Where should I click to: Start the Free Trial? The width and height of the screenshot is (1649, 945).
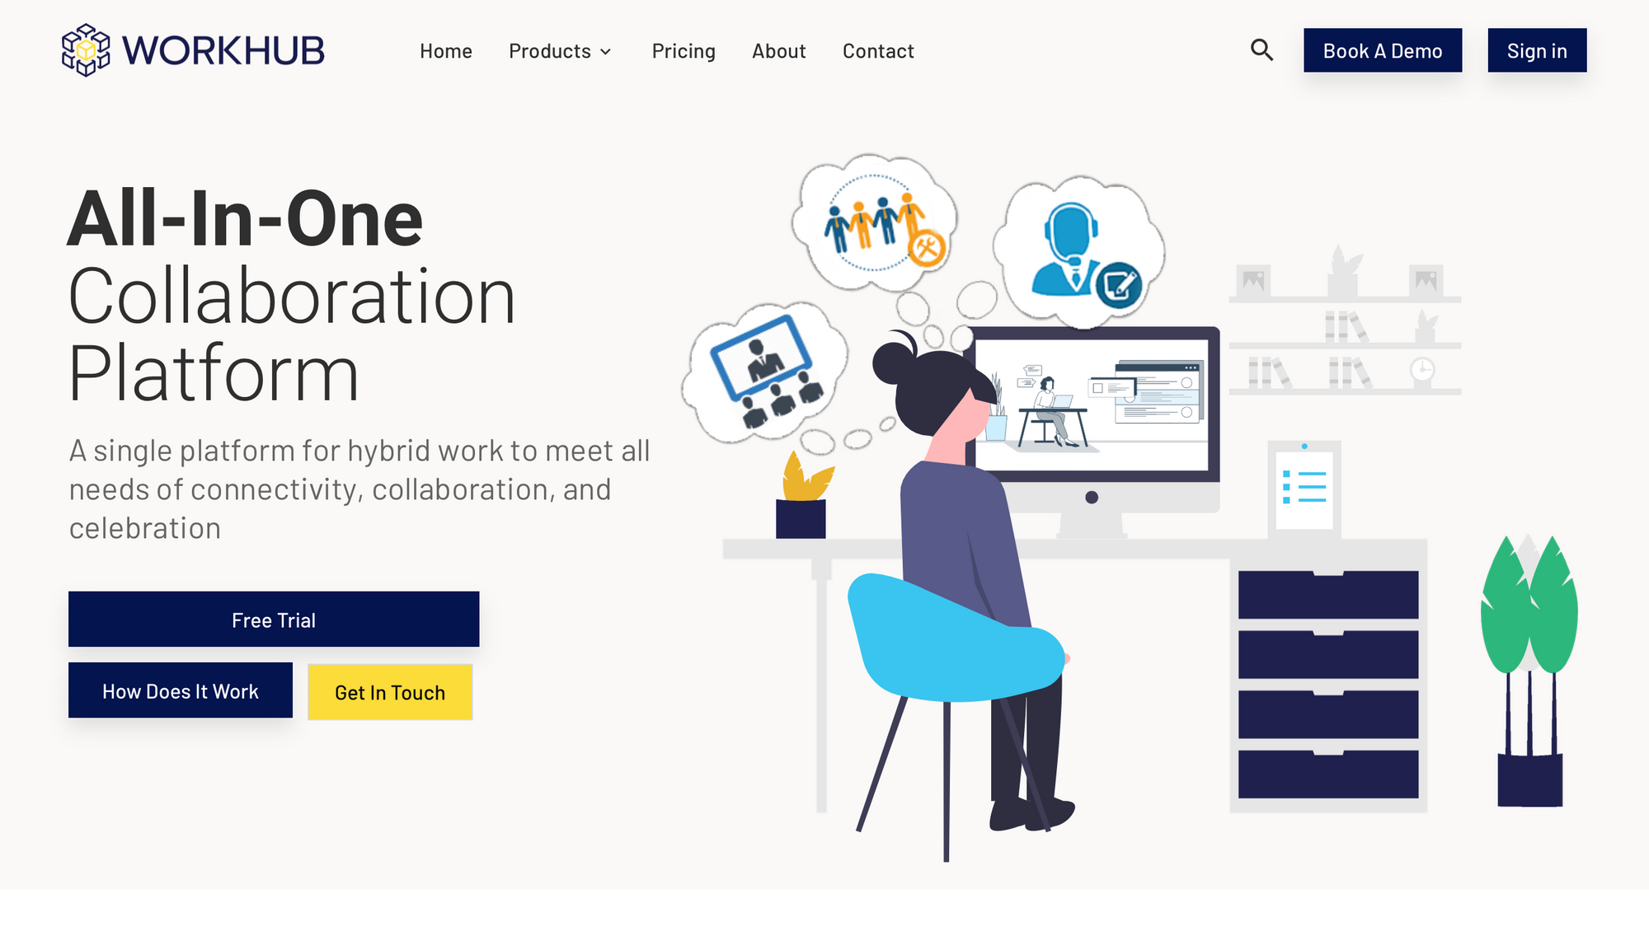274,620
